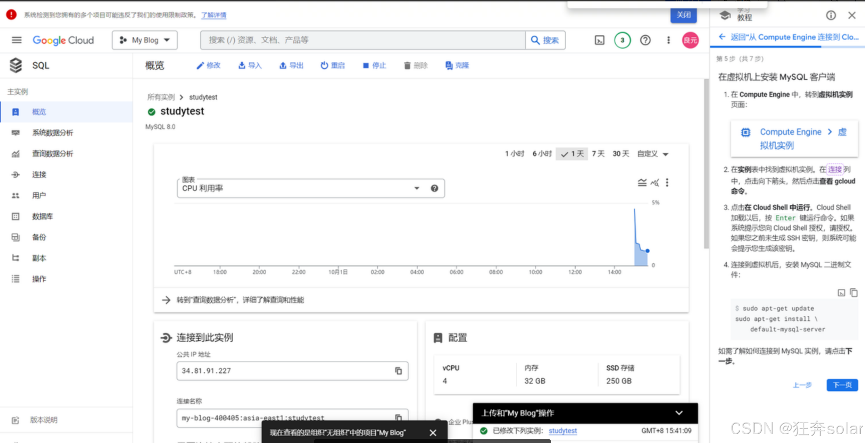Viewport: 865px width, 443px height.
Task: Set chart time range to 1 小时
Action: [x=514, y=153]
